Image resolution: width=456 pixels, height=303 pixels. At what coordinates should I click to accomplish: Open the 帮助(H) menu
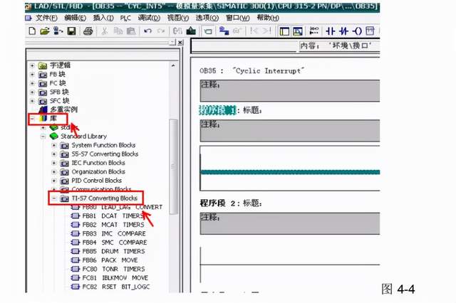point(268,18)
